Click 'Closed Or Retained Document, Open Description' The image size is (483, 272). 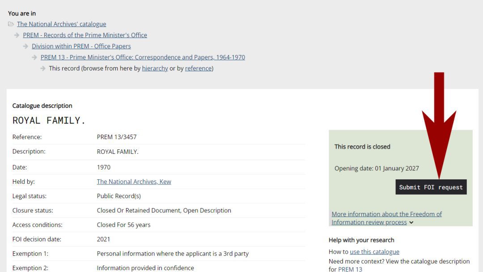(164, 210)
